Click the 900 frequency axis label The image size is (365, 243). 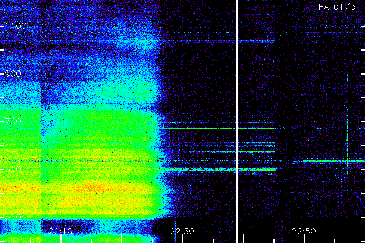13,74
